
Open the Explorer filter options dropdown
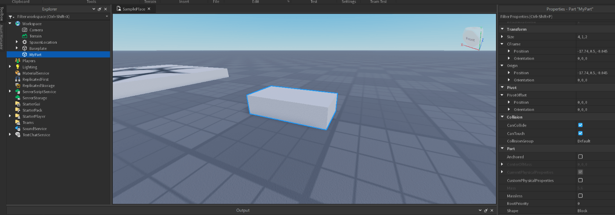click(107, 17)
